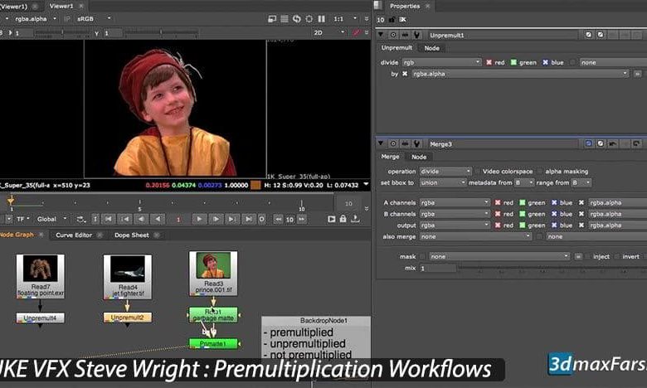The width and height of the screenshot is (647, 388).
Task: Enable the Video colorspace checkbox
Action: [x=478, y=171]
